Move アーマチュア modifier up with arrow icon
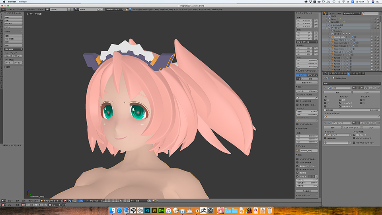The height and width of the screenshot is (215, 382). [370, 123]
